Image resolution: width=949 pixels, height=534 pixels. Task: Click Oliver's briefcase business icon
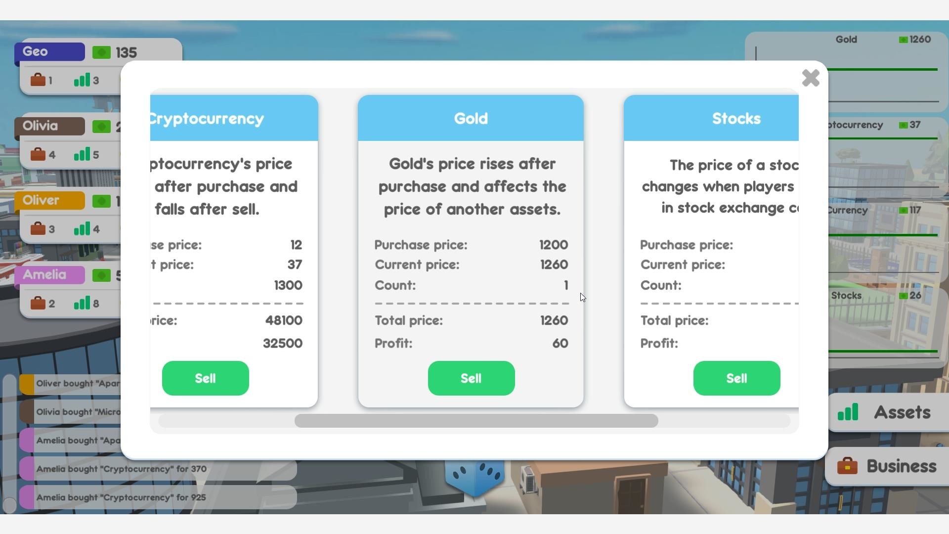click(38, 229)
